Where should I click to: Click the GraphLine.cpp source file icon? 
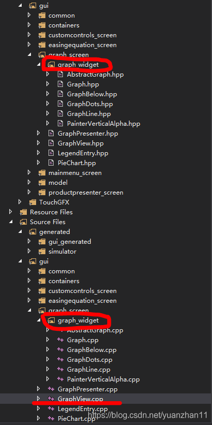[x=60, y=370]
